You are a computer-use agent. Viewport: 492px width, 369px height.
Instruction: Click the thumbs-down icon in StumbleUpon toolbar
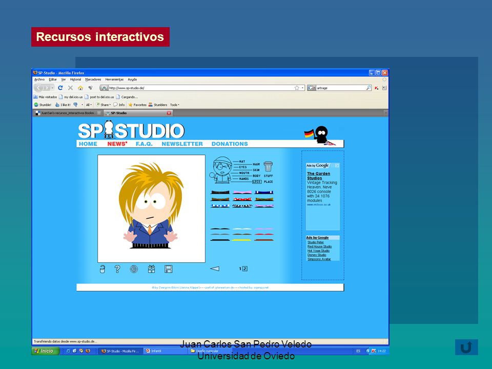click(x=75, y=105)
